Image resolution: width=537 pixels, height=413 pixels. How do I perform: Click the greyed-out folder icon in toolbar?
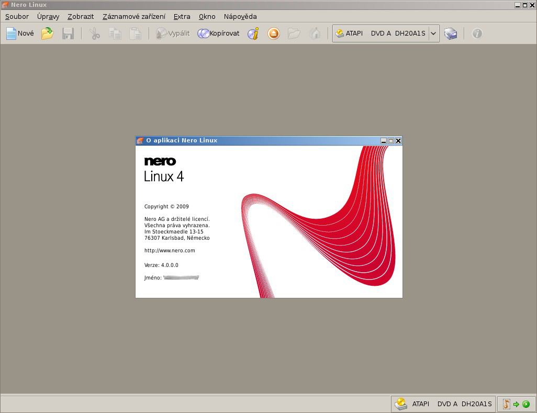click(294, 34)
